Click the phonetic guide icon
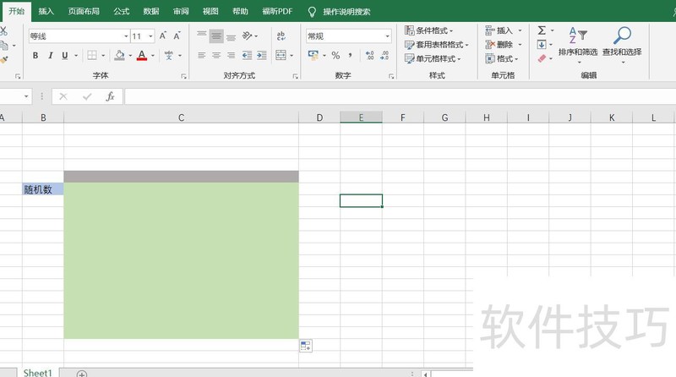The width and height of the screenshot is (676, 377). (168, 55)
